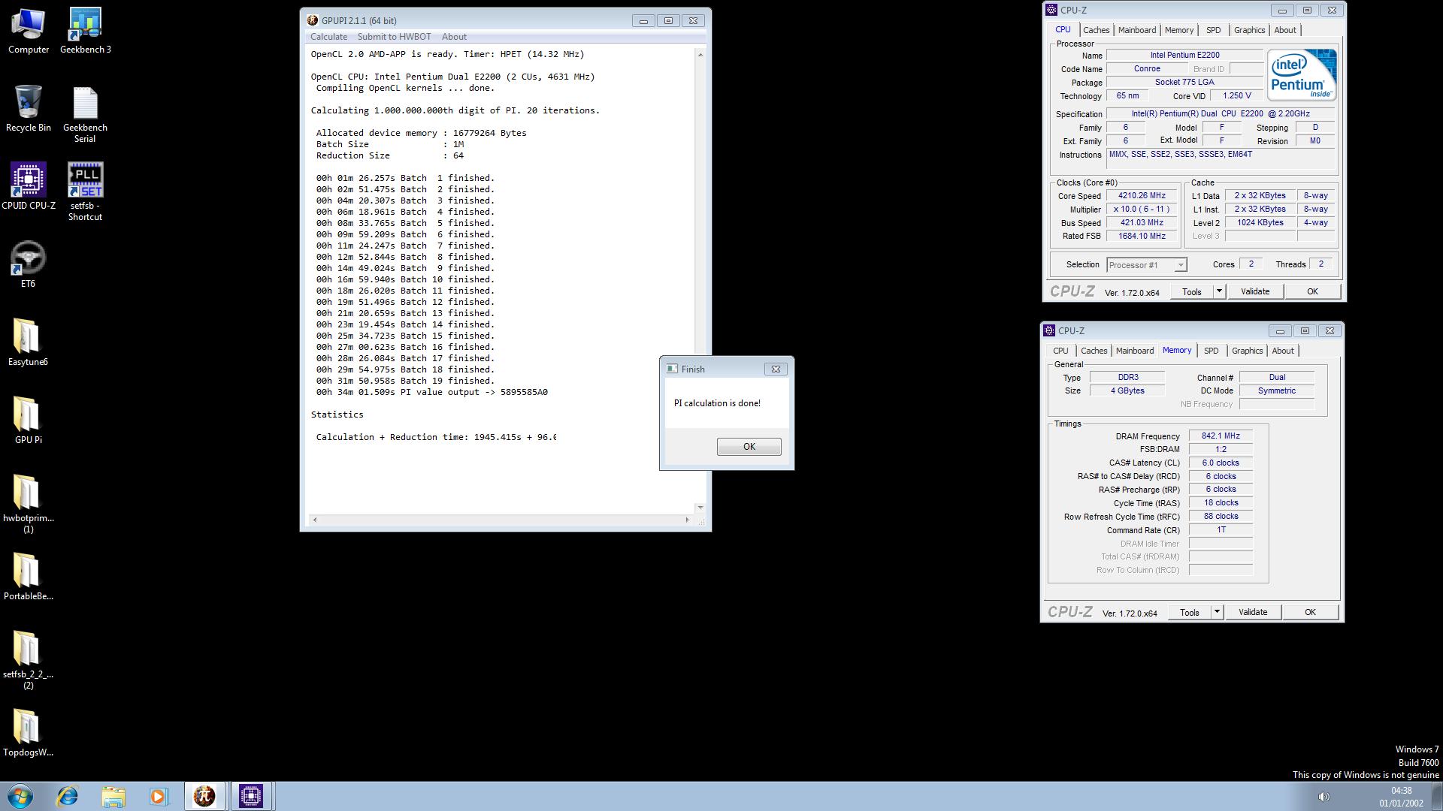Open the Windows Start menu

20,796
